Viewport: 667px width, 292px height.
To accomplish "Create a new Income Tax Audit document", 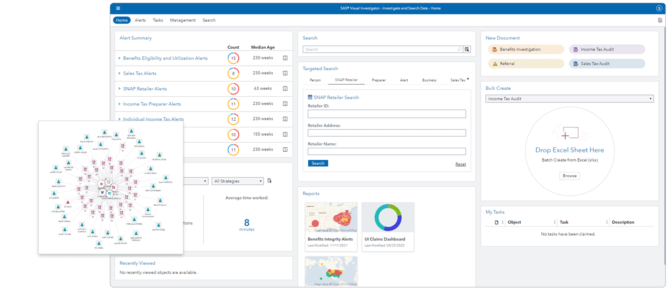I will (x=607, y=49).
